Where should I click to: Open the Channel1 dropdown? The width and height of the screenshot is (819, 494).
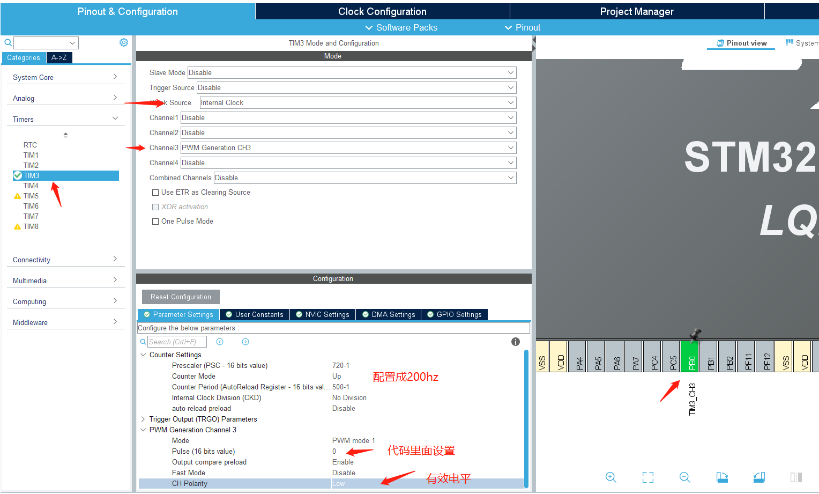coord(348,117)
